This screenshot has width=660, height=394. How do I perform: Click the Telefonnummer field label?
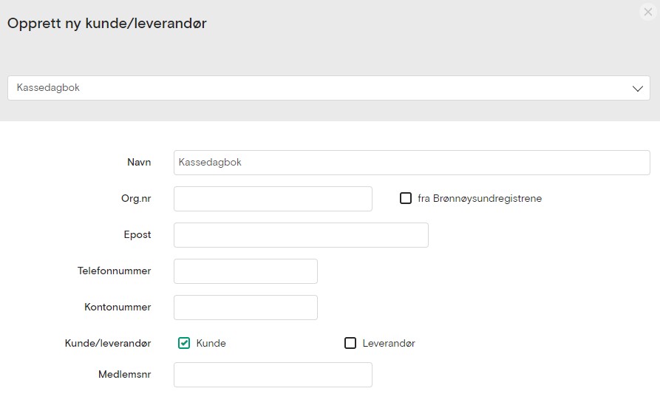[x=114, y=271]
